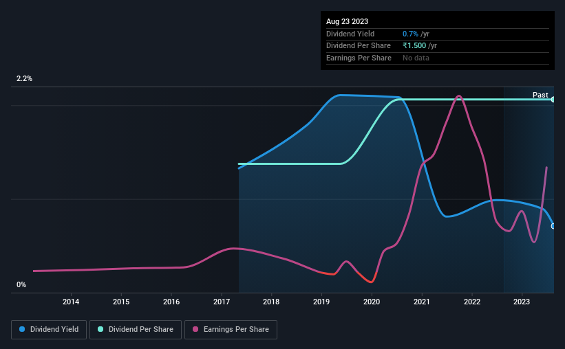The height and width of the screenshot is (349, 565).
Task: Click the Dividend Yield endpoint marker
Action: point(553,226)
